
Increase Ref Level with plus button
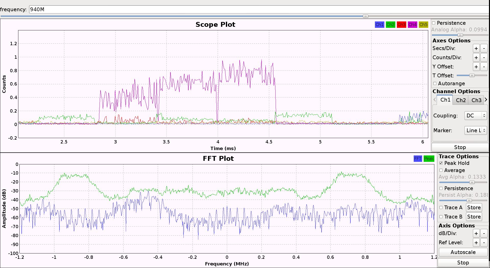click(476, 242)
